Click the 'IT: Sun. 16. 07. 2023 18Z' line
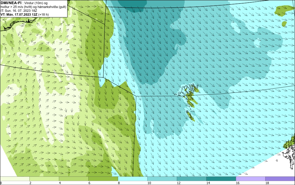This screenshot has height=185, width=295. coord(19,11)
